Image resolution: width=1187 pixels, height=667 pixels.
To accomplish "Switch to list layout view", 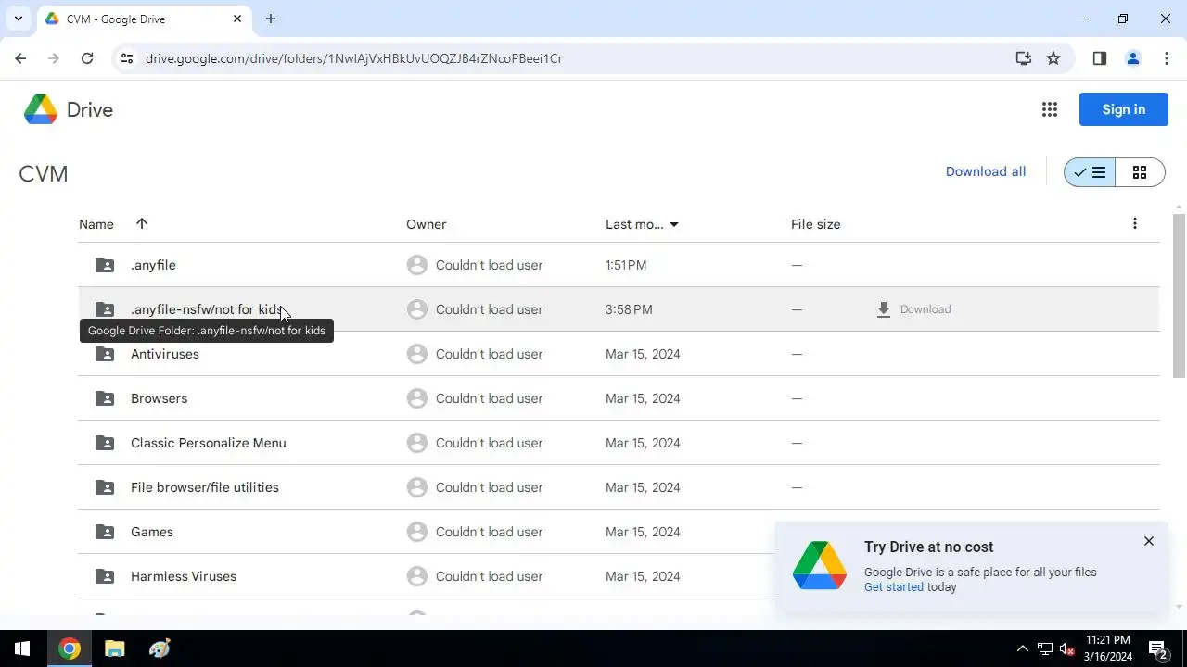I will pyautogui.click(x=1090, y=172).
